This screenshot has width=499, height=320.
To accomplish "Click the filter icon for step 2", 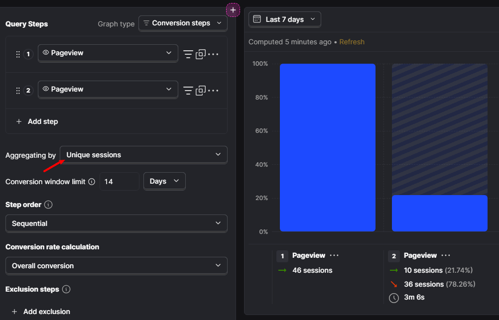I will pyautogui.click(x=188, y=91).
